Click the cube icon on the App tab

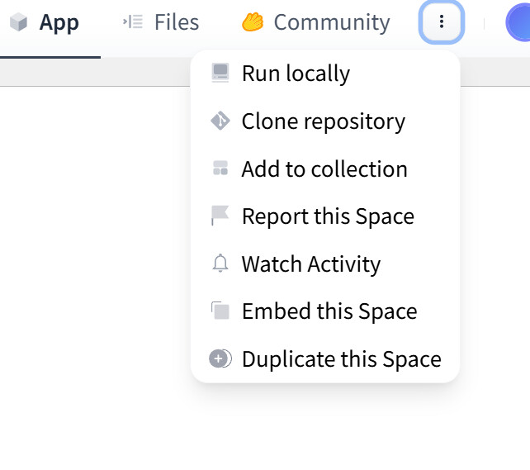[19, 23]
